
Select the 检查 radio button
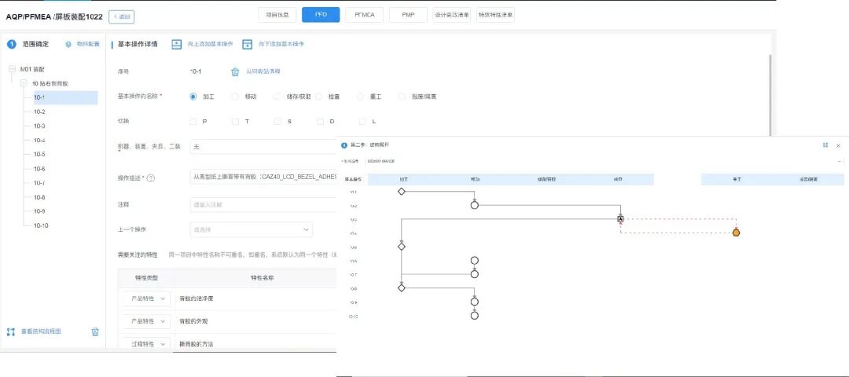318,97
